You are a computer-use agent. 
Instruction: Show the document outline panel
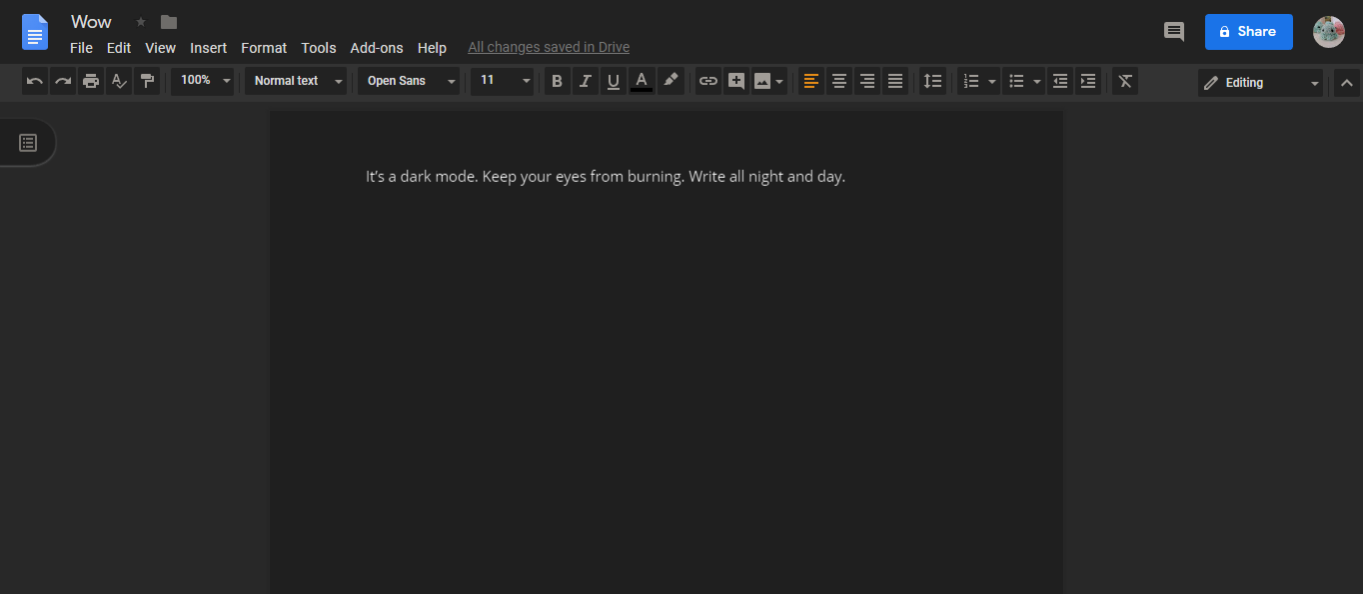(28, 143)
